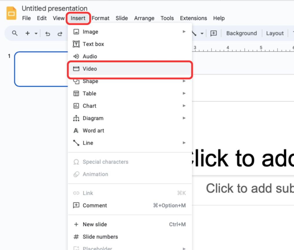Choose Video in Insert menu
Screen dimensions: 294x250
(x=130, y=69)
